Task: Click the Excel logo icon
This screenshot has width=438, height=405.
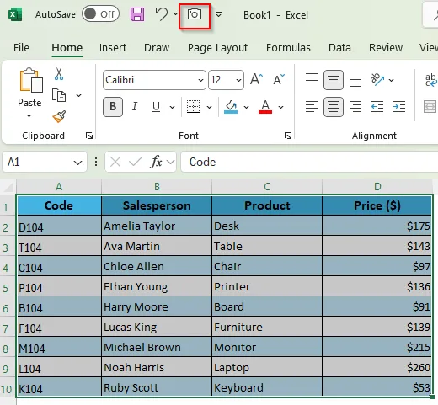Action: [15, 14]
